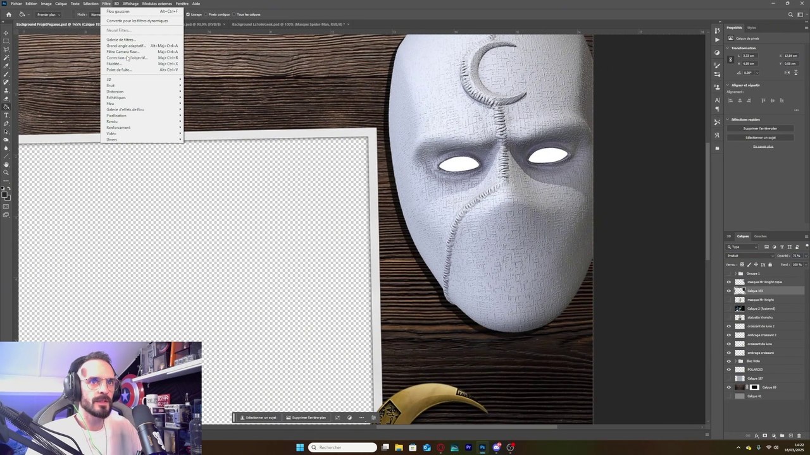Screen dimensions: 810x455
Task: Hide the POLAROID layer
Action: click(728, 370)
